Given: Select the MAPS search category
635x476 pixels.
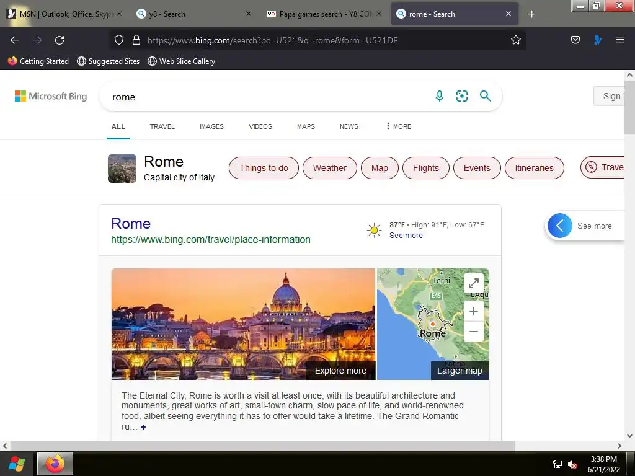Looking at the screenshot, I should (x=306, y=126).
